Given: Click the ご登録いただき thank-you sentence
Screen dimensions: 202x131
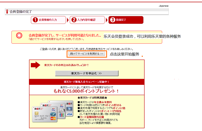Looking at the screenshot, I should [87, 49].
